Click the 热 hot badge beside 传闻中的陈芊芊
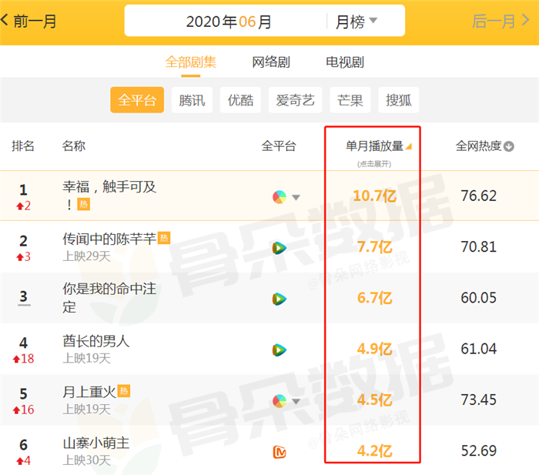The width and height of the screenshot is (539, 475). (x=163, y=239)
